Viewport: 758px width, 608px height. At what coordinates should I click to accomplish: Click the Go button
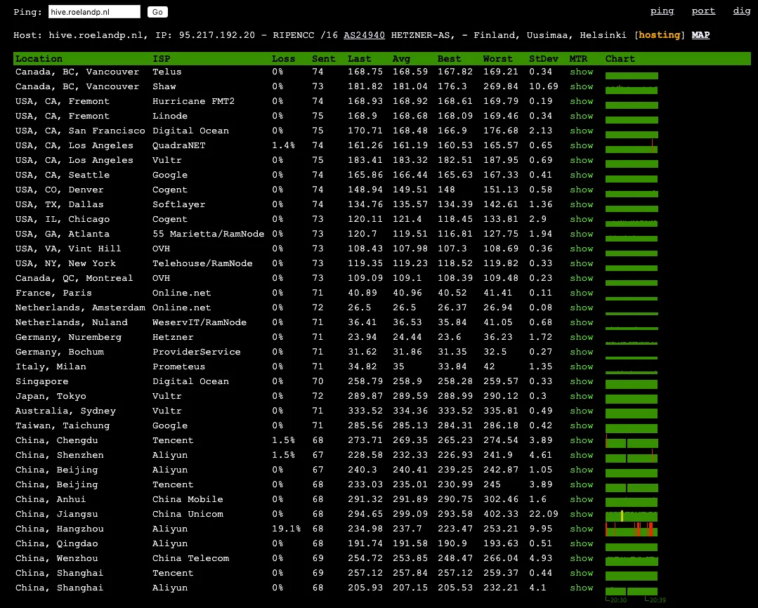(157, 12)
